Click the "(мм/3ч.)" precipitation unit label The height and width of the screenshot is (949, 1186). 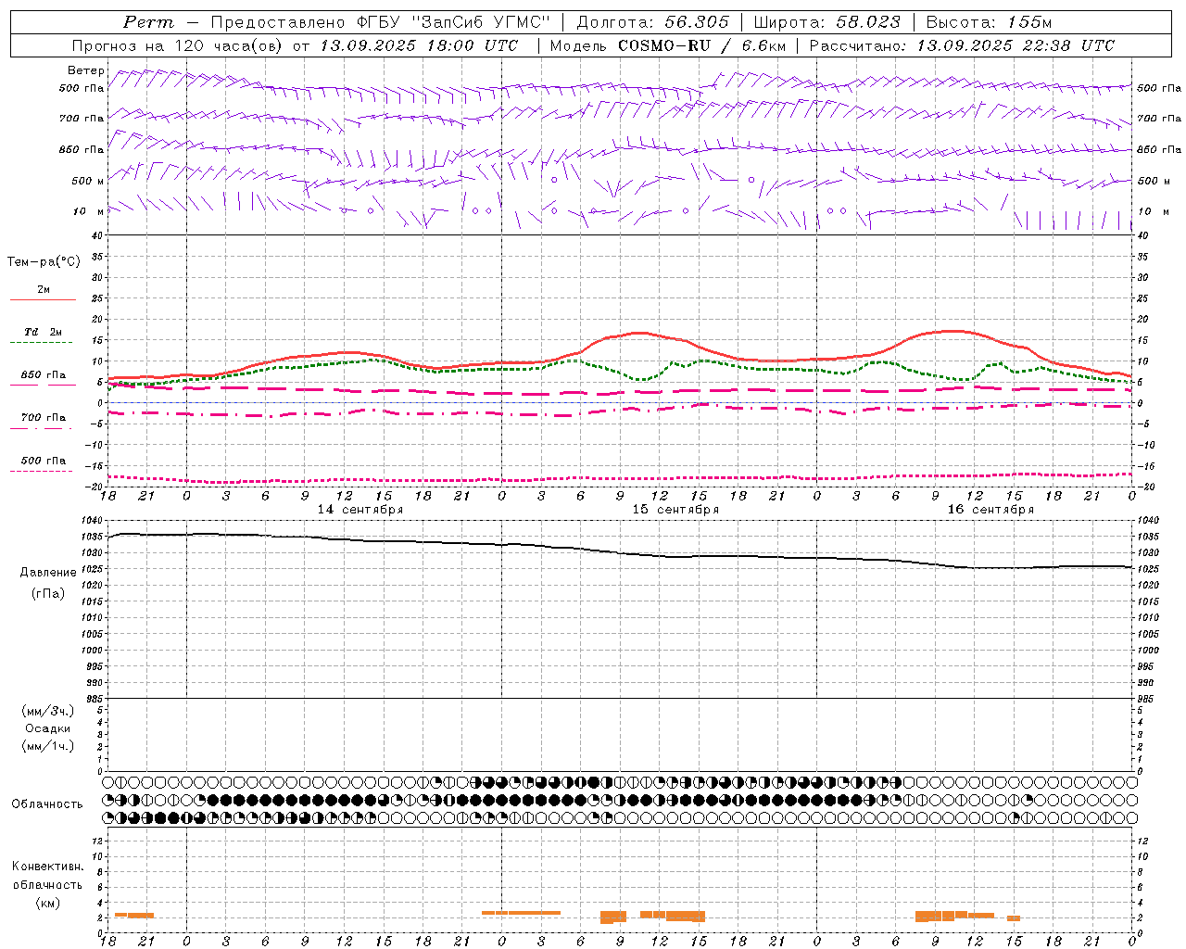48,711
